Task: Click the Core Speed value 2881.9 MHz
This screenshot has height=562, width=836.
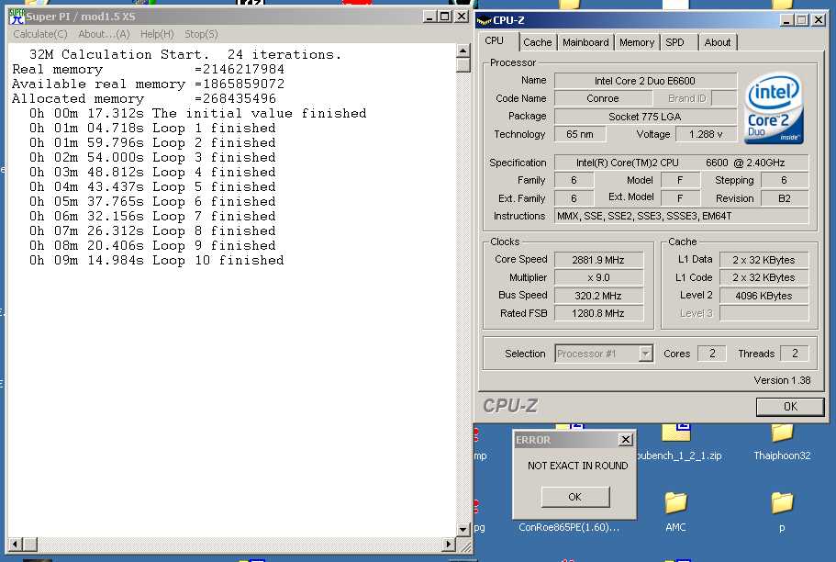Action: coord(598,260)
